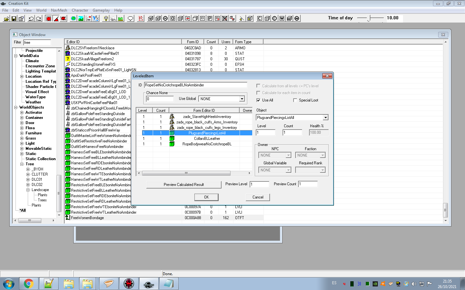Click the Object Window vertical scrollbar thumb

point(446,210)
